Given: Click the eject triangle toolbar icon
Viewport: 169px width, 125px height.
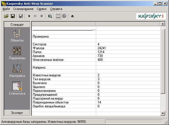Looking at the screenshot, I should 72,16.
